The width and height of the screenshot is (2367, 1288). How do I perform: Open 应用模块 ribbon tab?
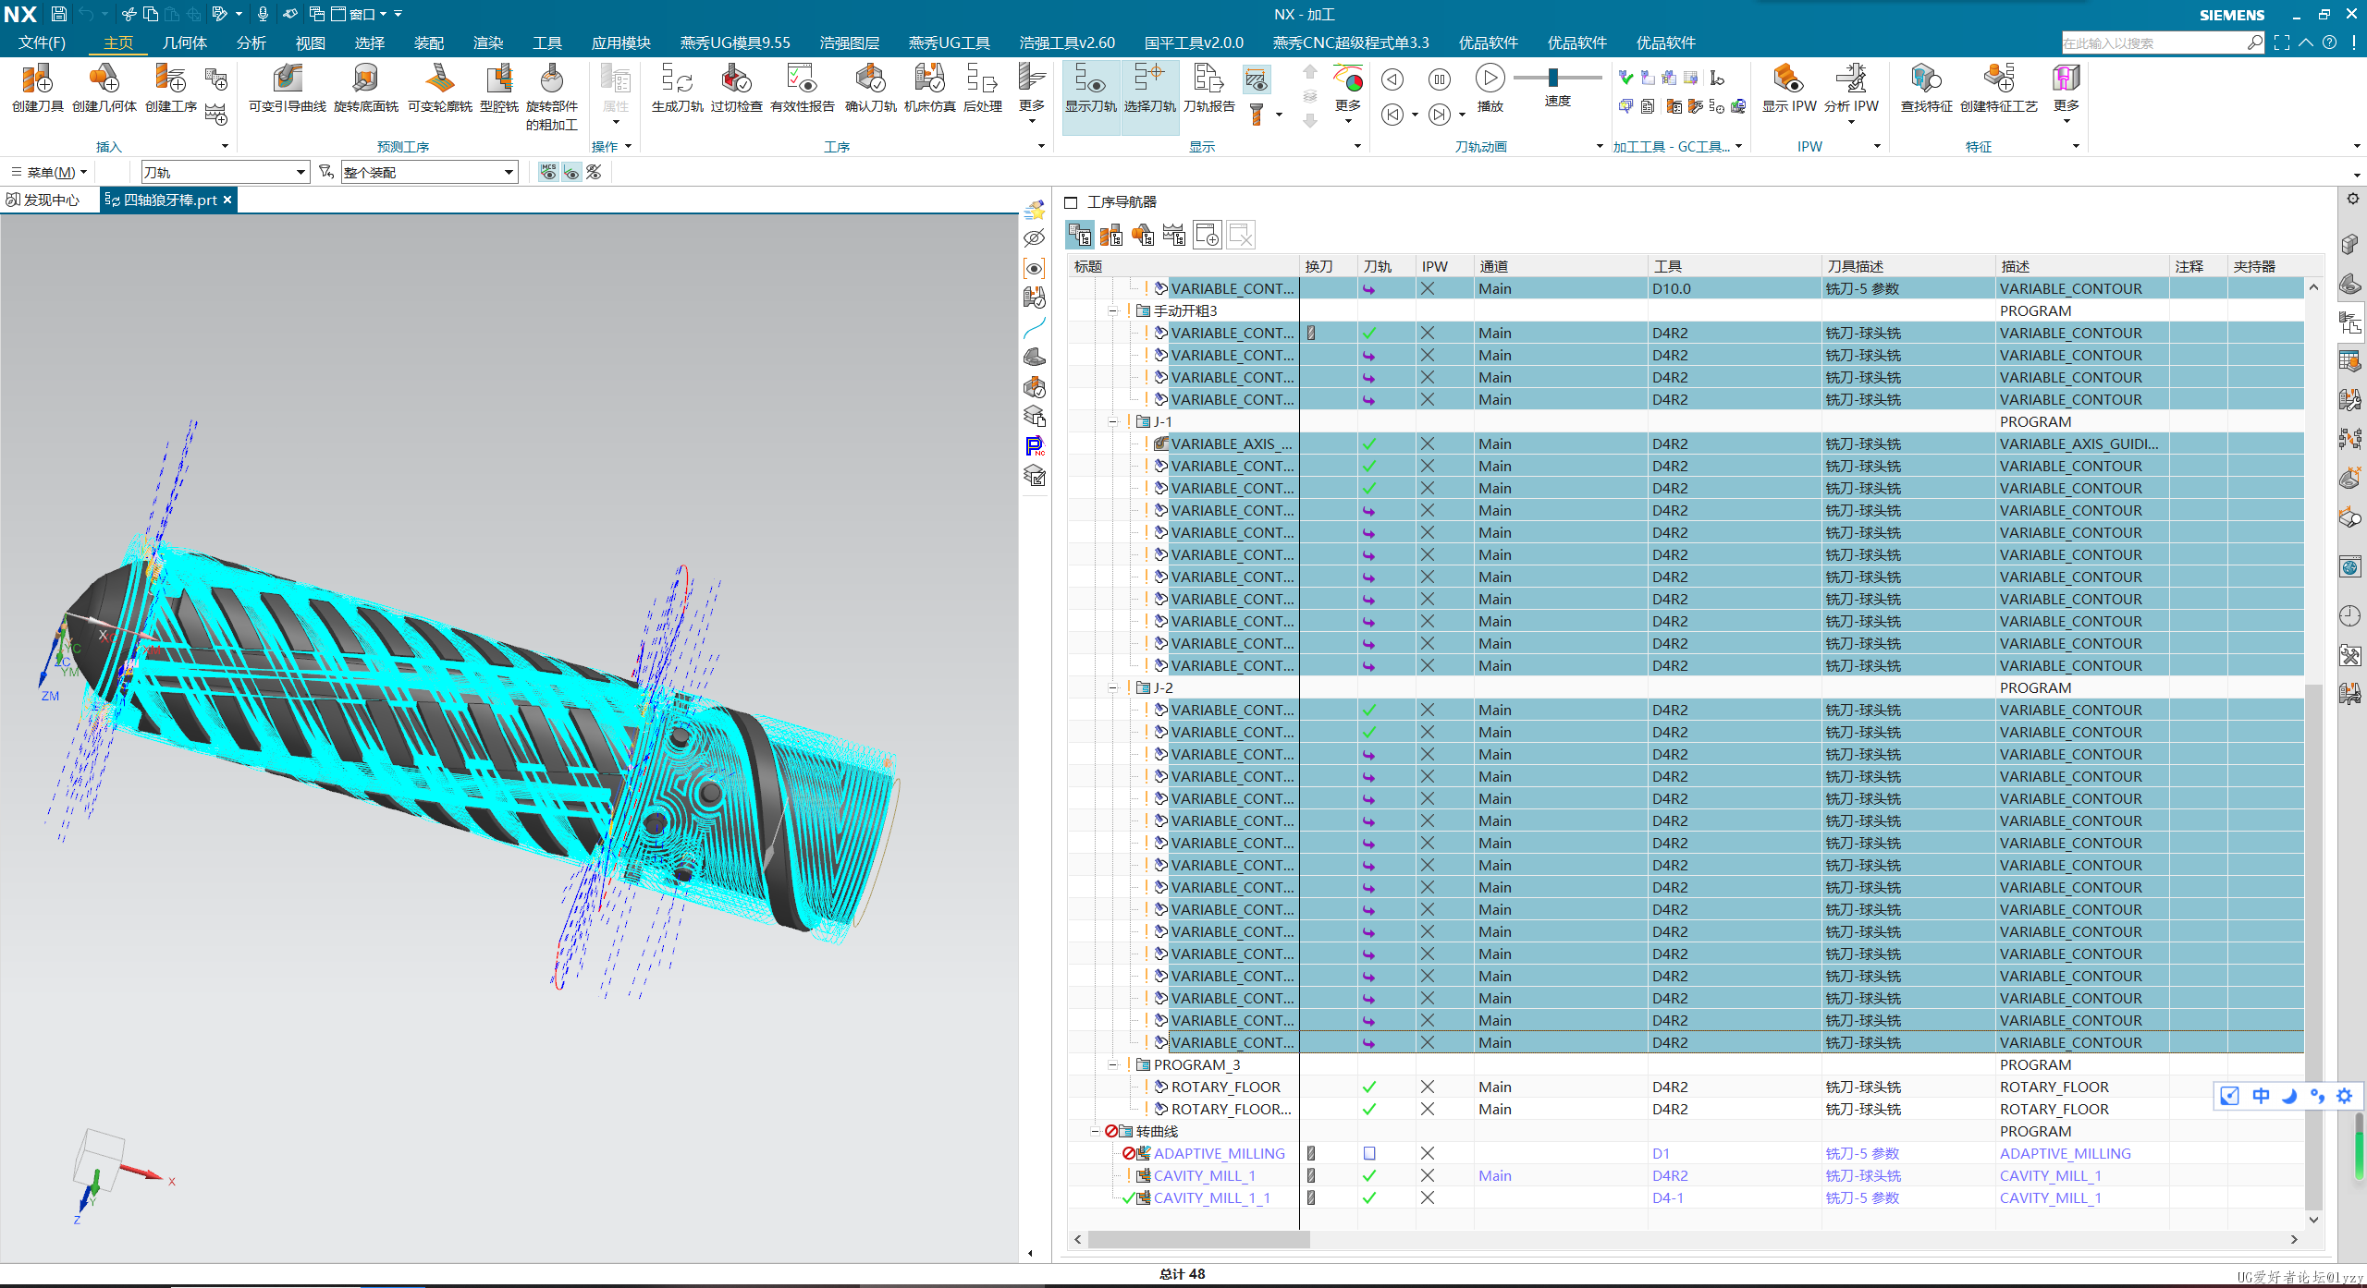(620, 43)
